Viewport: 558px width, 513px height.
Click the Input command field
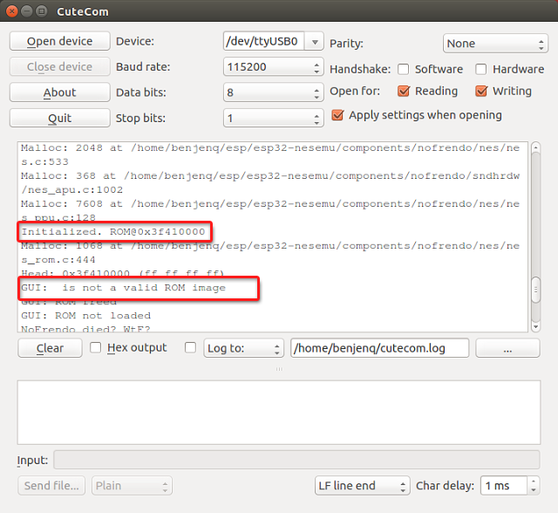296,460
